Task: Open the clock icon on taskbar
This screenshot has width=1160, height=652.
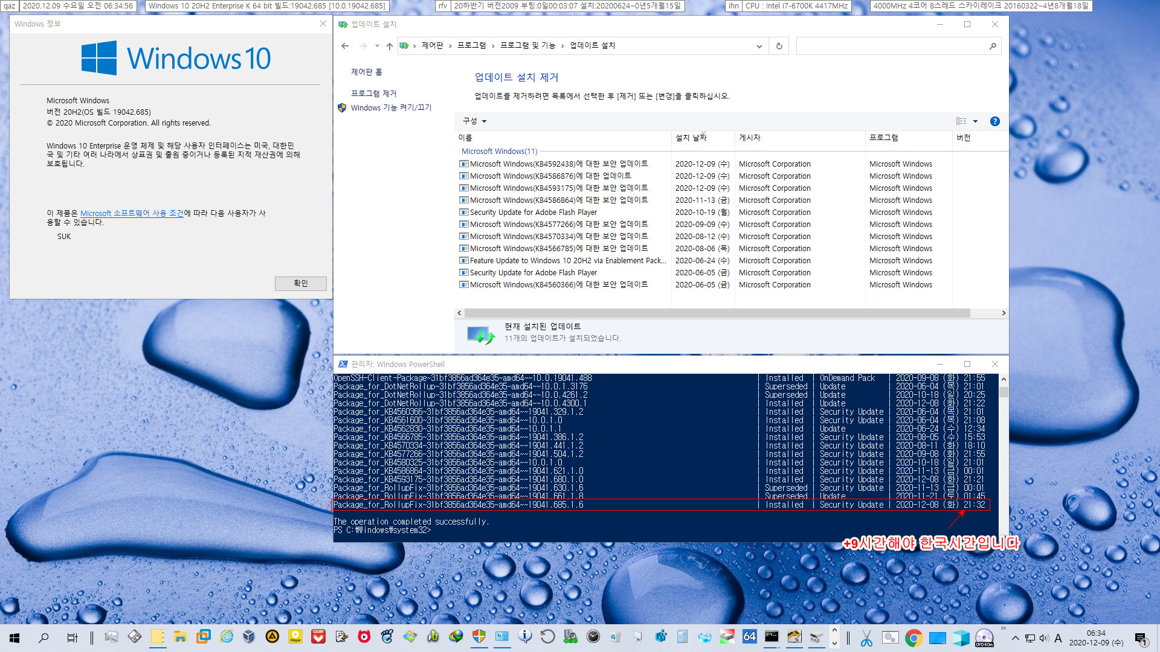Action: (593, 637)
